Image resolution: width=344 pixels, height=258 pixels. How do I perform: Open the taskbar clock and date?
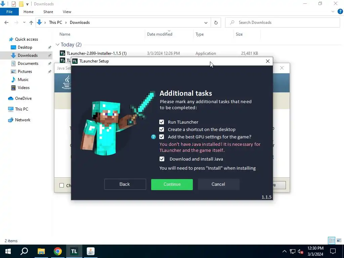coord(315,251)
